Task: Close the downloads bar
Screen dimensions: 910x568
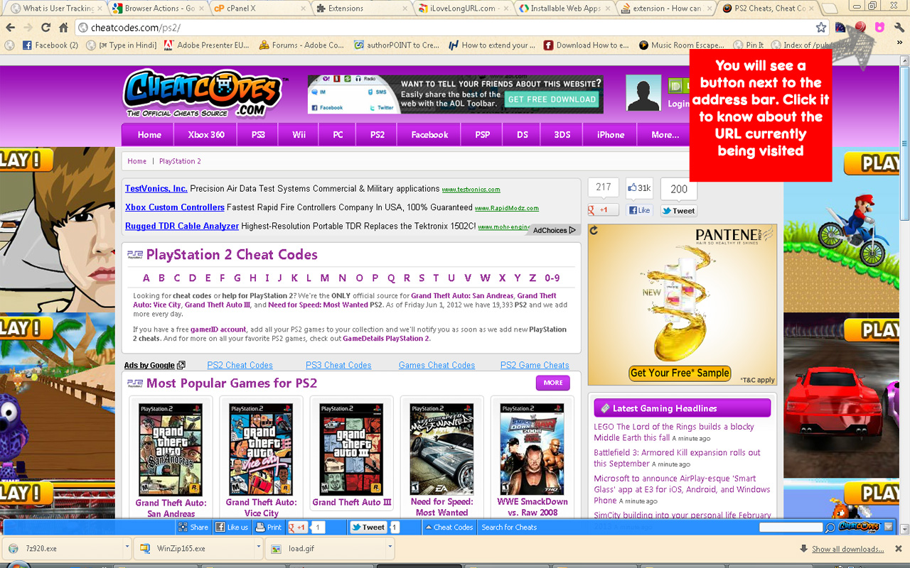Action: pyautogui.click(x=899, y=548)
